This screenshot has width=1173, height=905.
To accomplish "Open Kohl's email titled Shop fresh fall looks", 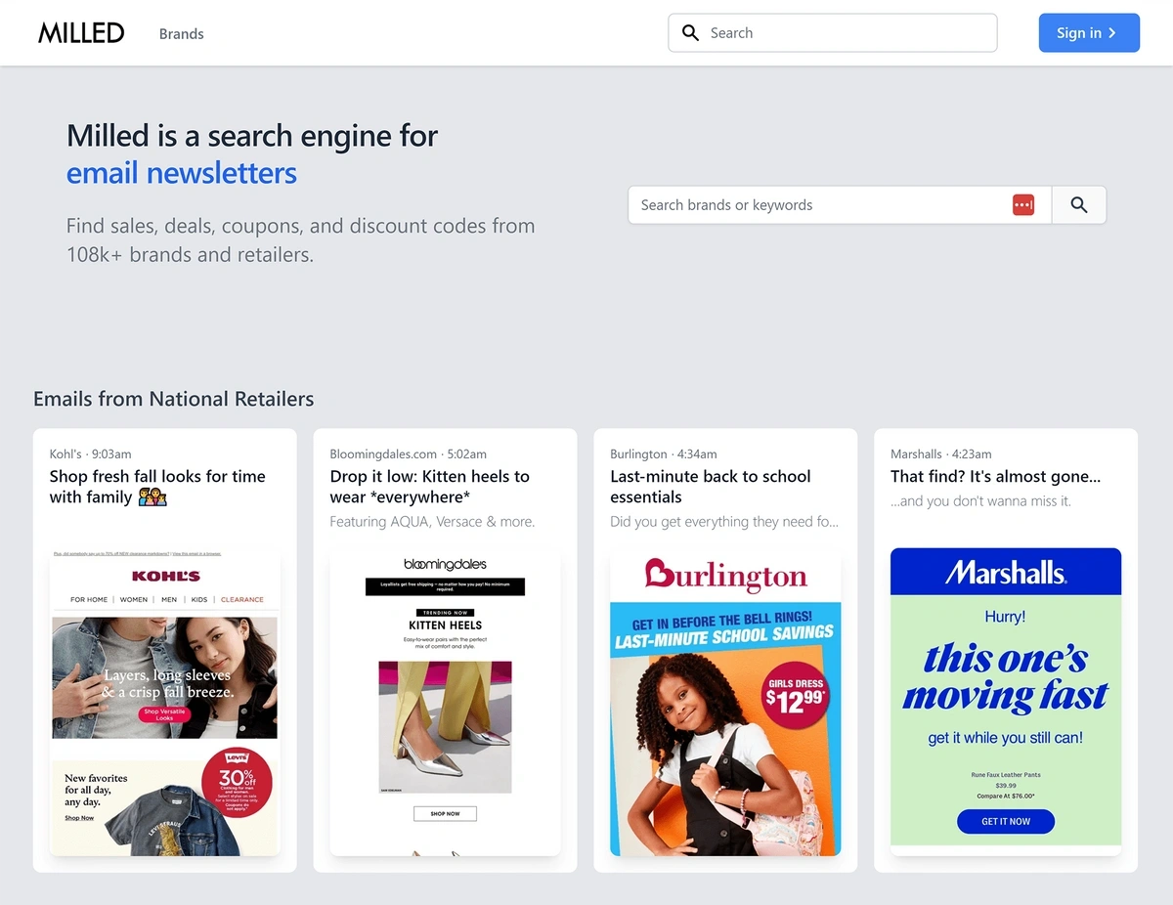I will tap(157, 487).
